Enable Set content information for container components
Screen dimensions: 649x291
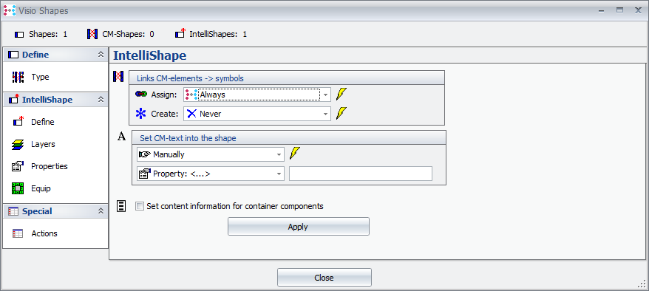pyautogui.click(x=140, y=206)
